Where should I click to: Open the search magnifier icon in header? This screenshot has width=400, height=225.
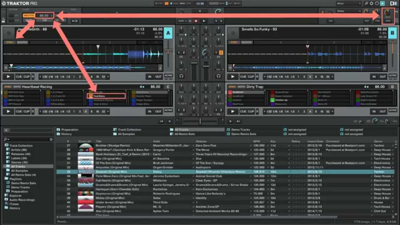point(366,3)
